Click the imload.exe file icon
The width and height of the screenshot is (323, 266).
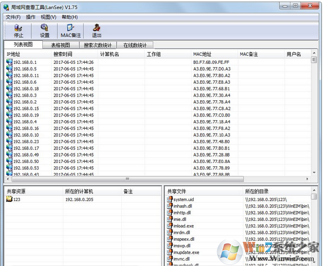tap(170, 226)
